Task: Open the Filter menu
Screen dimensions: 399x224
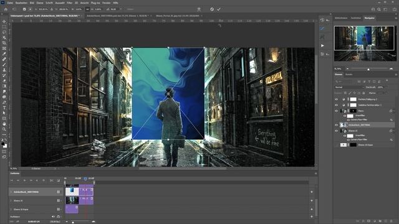Action: pyautogui.click(x=69, y=2)
